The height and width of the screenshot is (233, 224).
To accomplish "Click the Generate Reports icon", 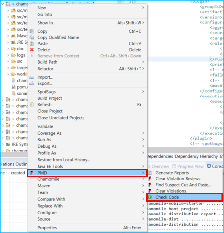I will [150, 173].
